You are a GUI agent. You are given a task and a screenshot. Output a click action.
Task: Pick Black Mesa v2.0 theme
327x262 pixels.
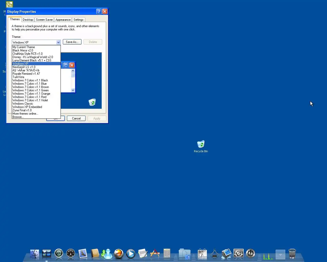36,50
